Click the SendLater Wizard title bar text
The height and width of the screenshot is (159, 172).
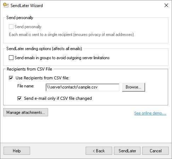coord(27,6)
